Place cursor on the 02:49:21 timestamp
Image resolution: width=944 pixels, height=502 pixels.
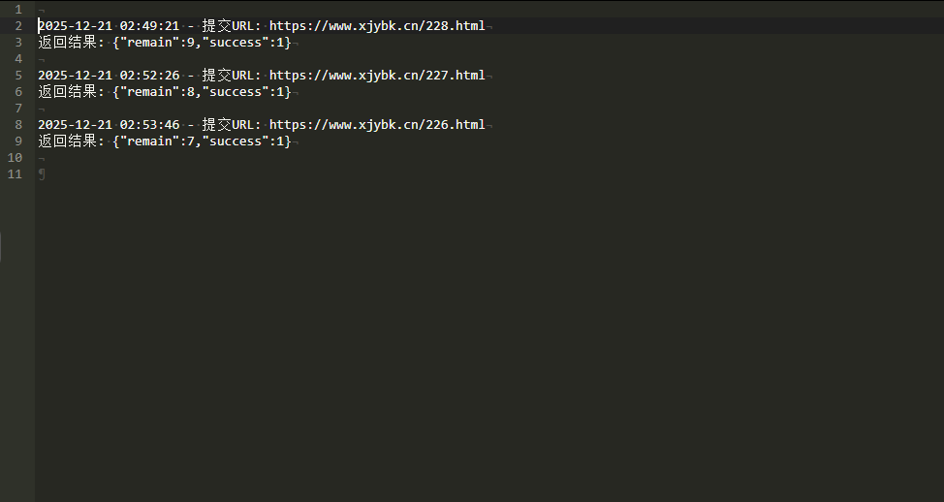pos(149,26)
